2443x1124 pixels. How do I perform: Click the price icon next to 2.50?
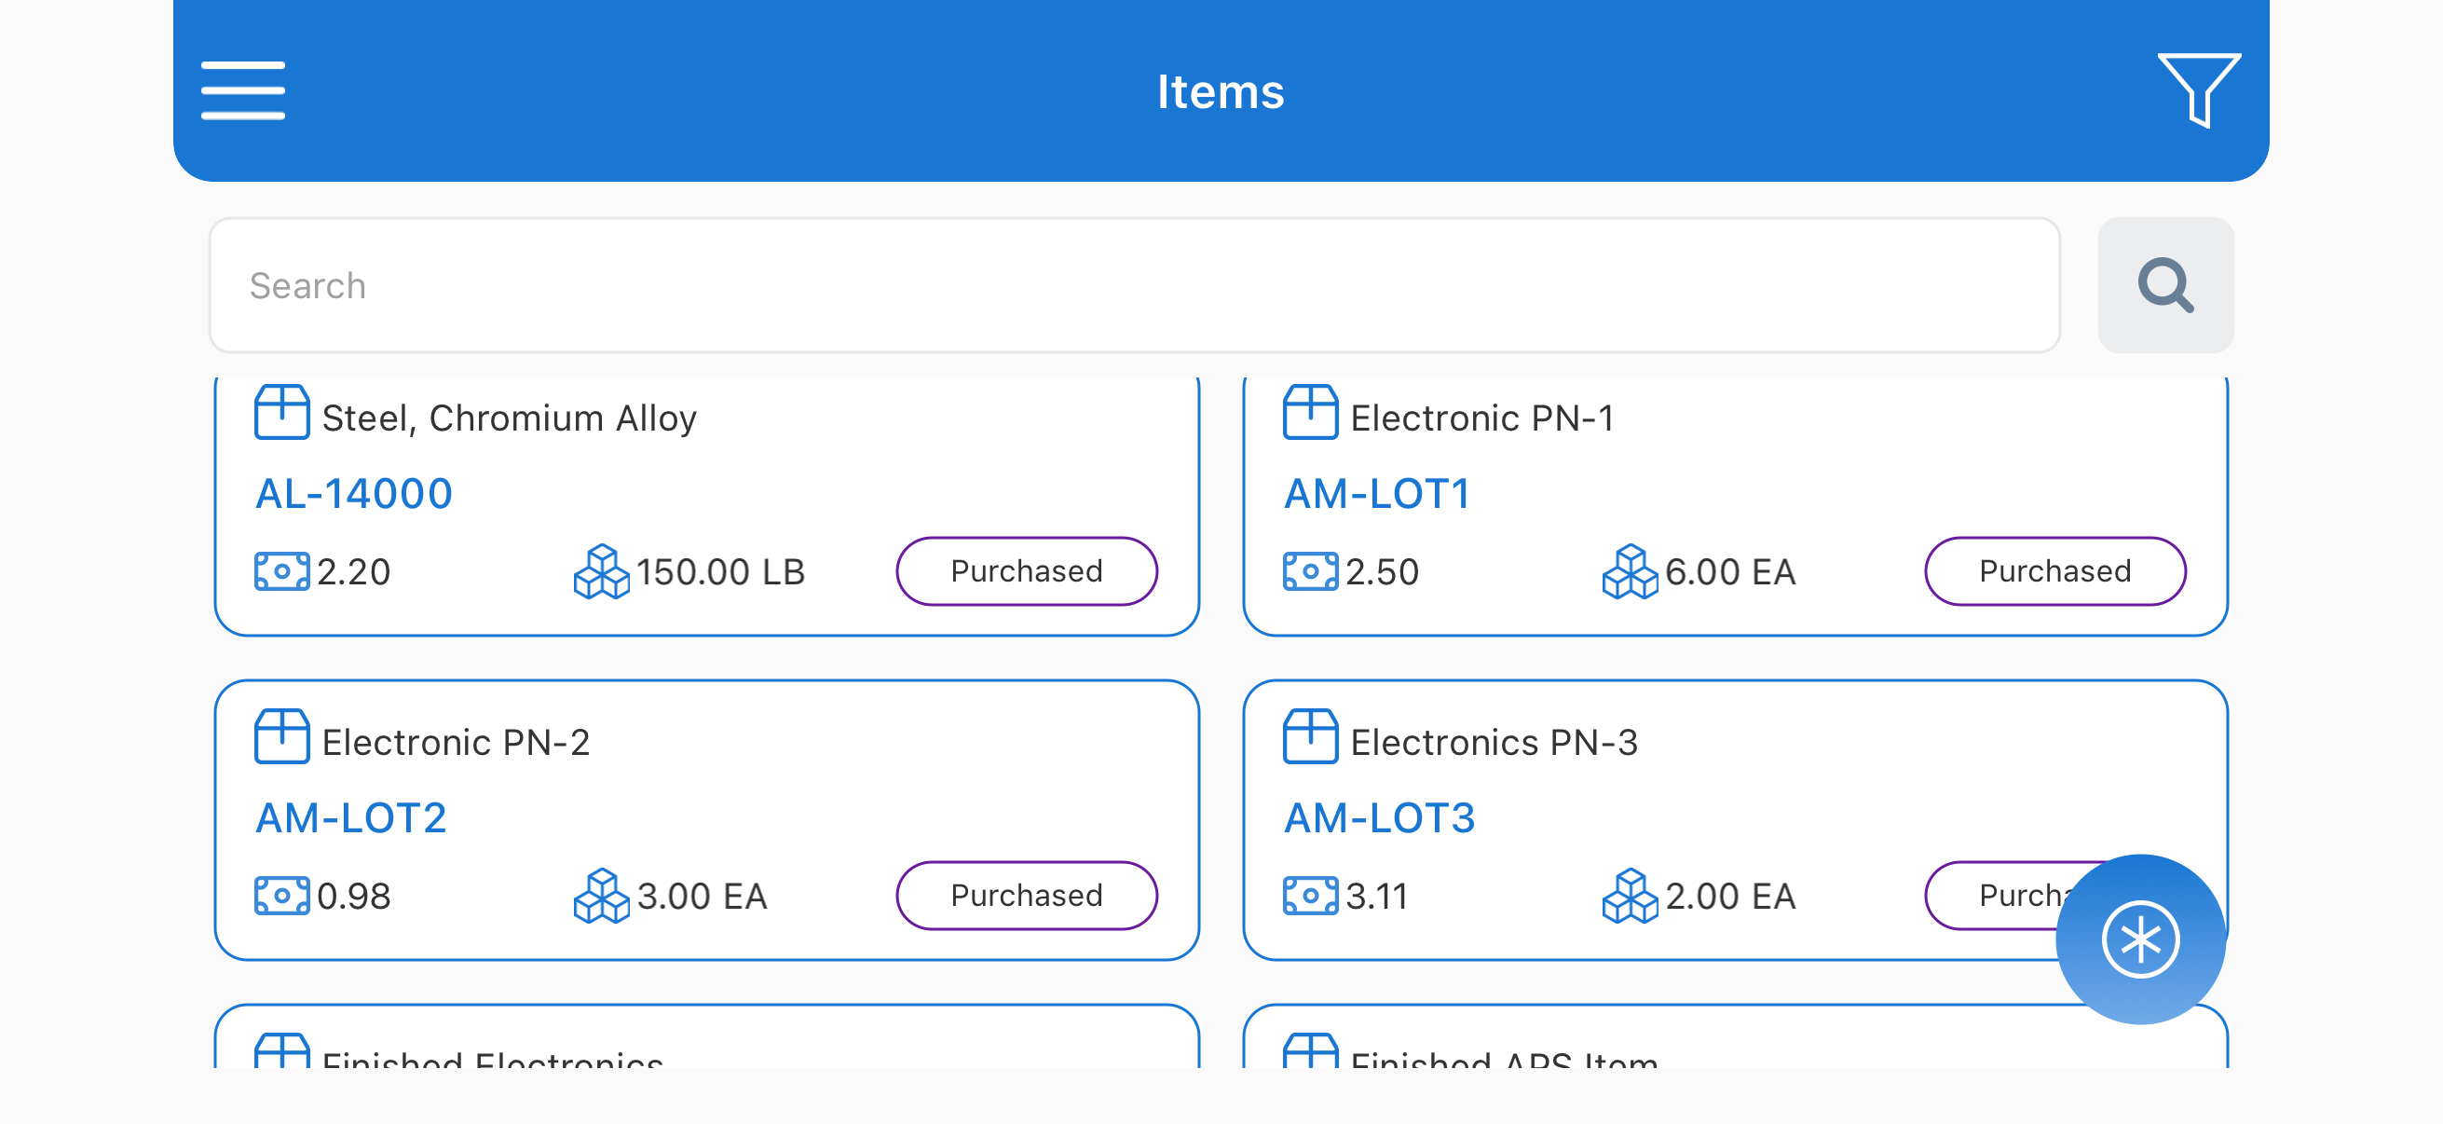(x=1310, y=572)
